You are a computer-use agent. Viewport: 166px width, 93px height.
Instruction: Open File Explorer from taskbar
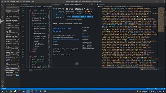pos(11,91)
